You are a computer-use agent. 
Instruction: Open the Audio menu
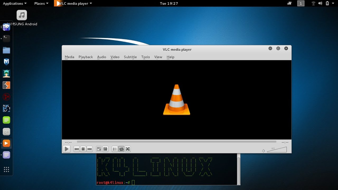coord(101,57)
